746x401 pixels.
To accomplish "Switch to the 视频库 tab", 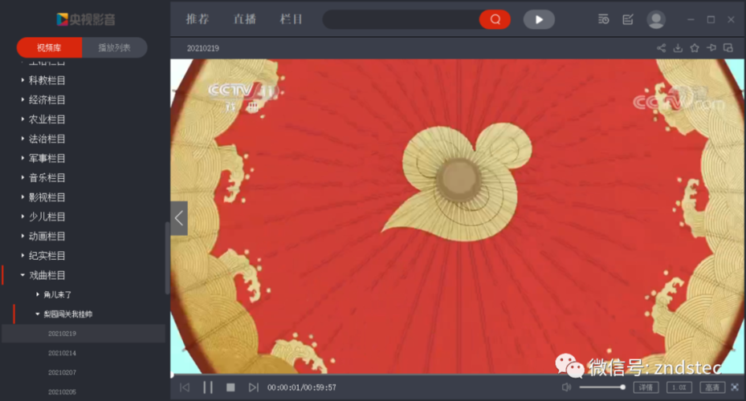I will click(x=49, y=47).
